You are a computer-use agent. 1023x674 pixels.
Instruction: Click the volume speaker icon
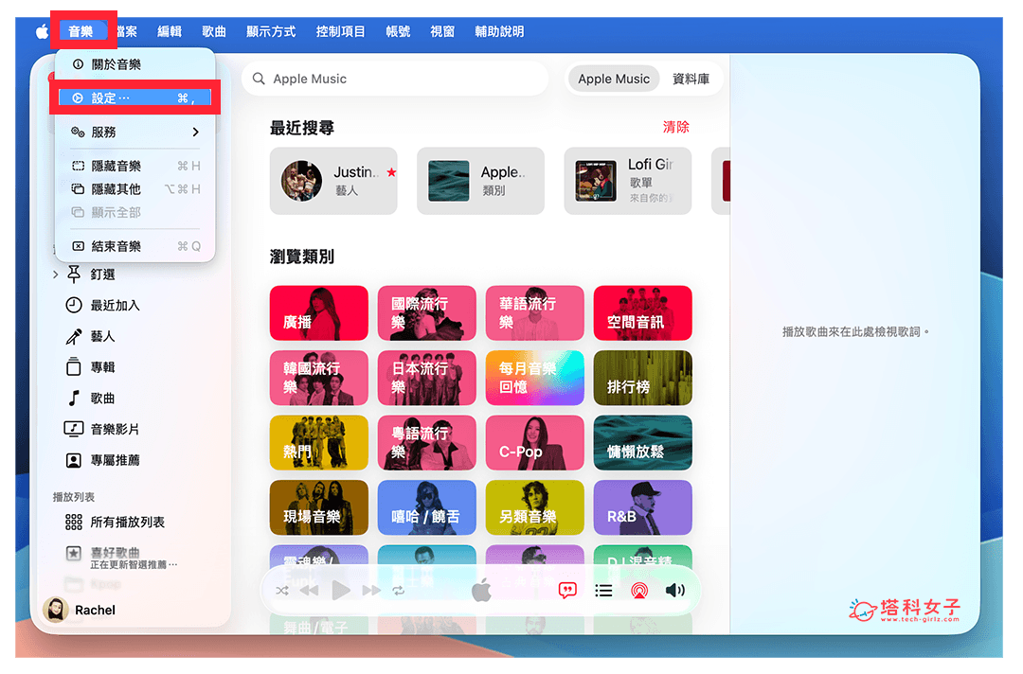[674, 590]
